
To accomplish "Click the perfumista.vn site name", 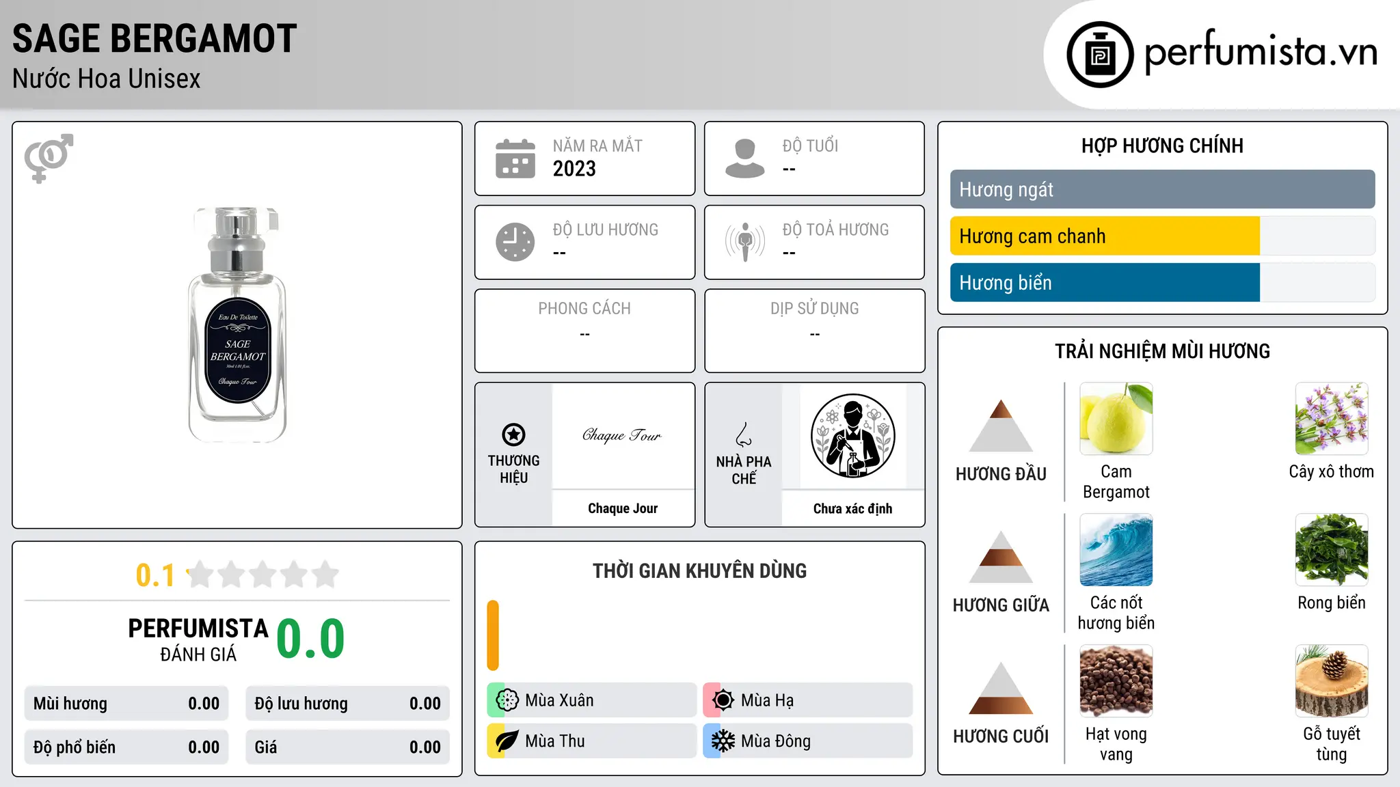I will point(1261,52).
